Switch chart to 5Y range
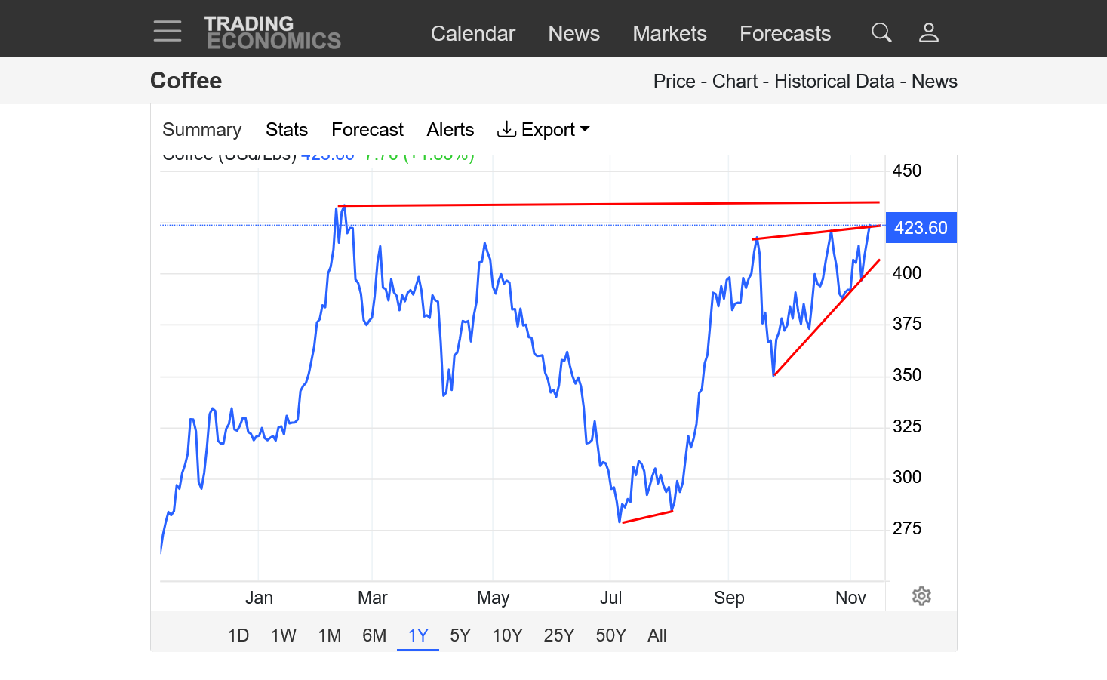The image size is (1107, 680). click(460, 635)
